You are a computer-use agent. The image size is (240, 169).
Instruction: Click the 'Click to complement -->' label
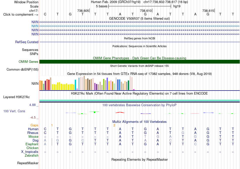21,15
